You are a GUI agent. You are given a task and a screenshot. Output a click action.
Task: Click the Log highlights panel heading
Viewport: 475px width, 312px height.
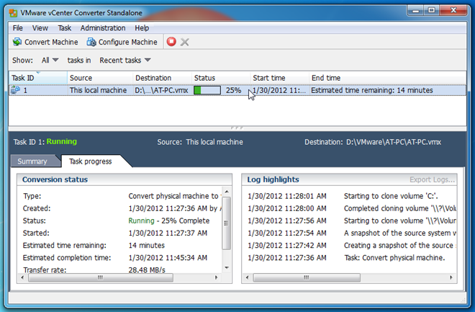[x=273, y=179]
